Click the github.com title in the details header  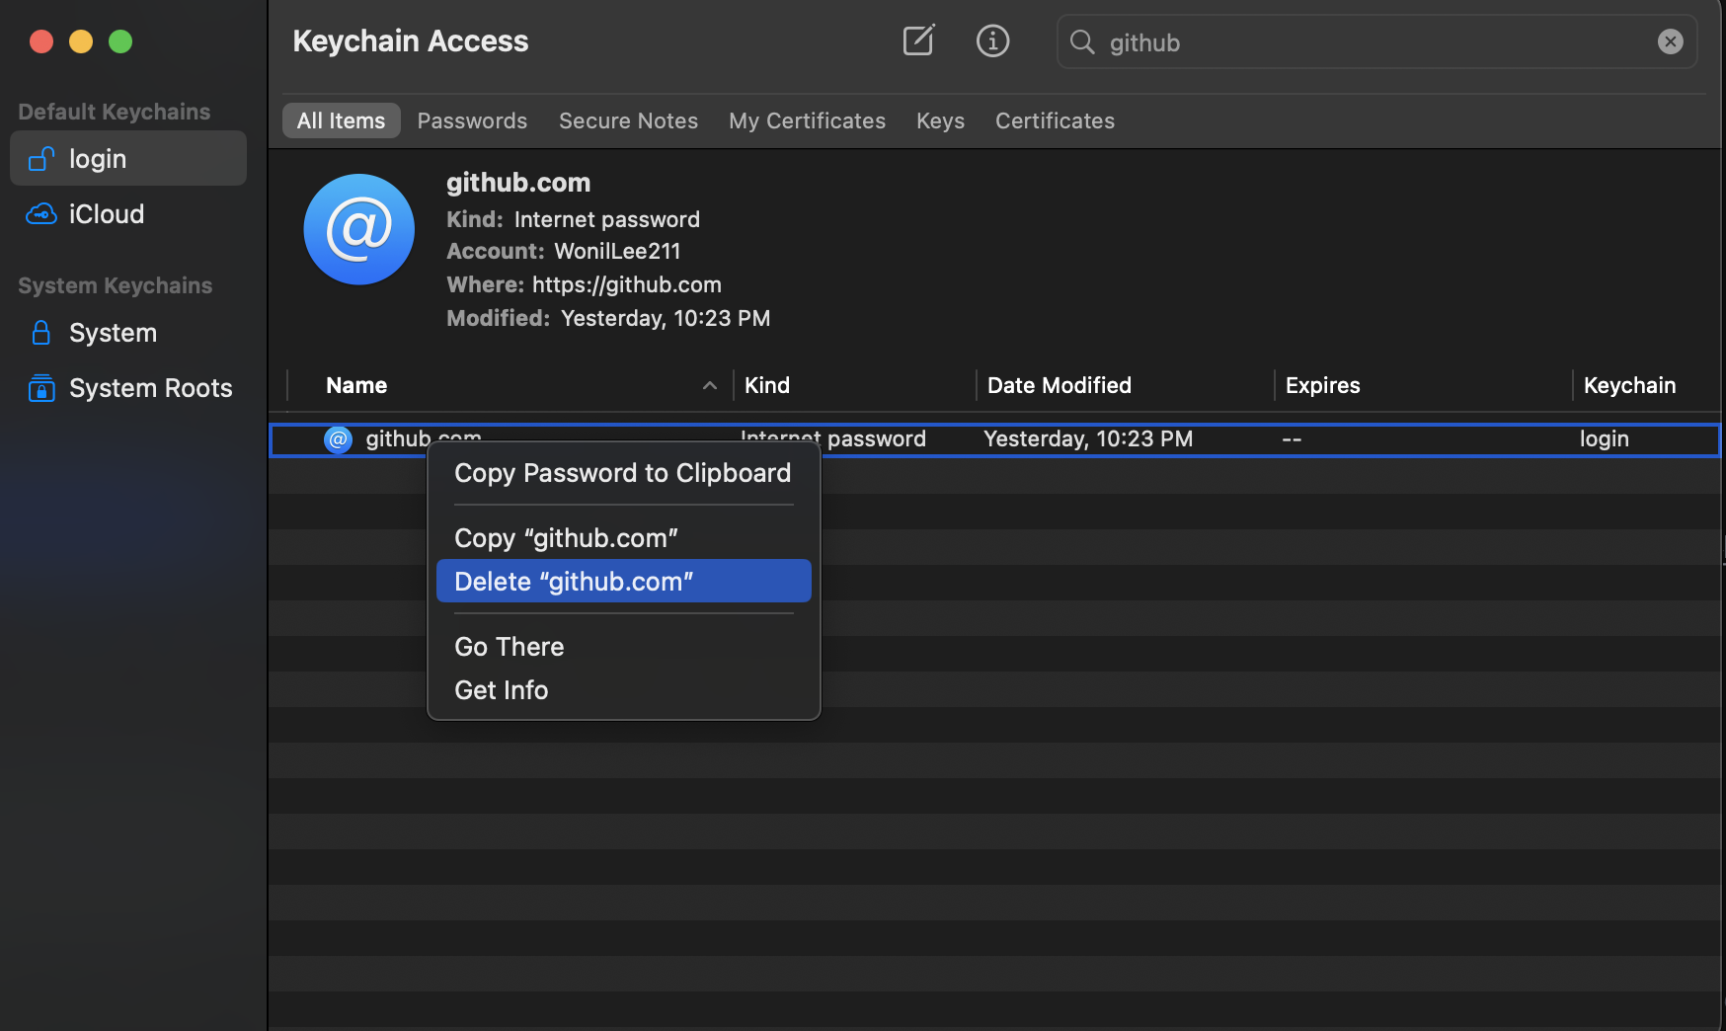[518, 183]
